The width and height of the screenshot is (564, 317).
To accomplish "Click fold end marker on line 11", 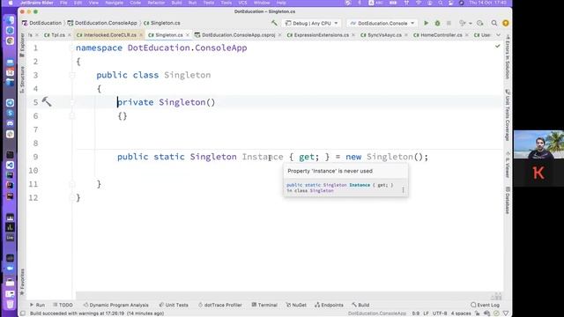I will 72,184.
